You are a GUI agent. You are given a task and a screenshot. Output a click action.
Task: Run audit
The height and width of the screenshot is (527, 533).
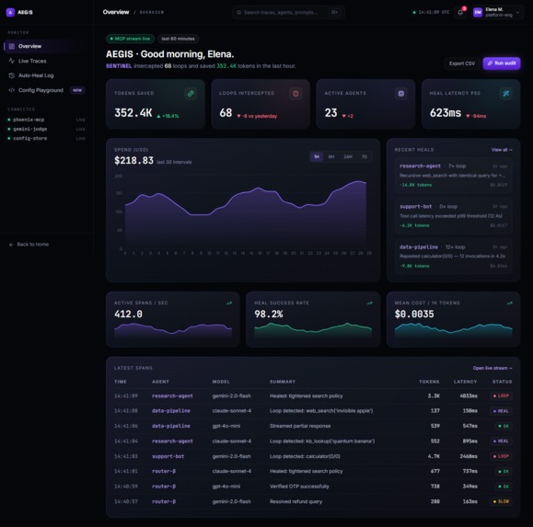click(x=502, y=63)
